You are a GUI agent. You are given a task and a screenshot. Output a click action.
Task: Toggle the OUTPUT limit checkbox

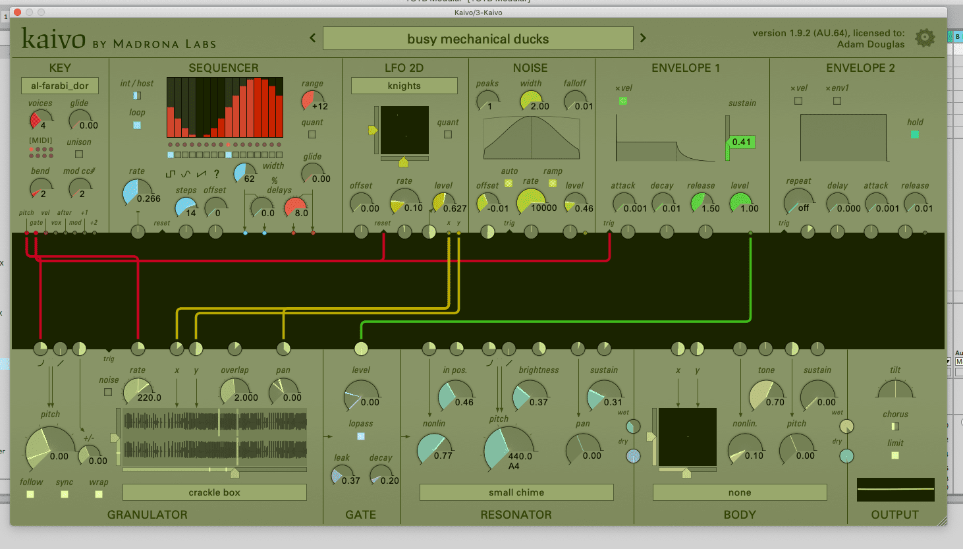click(895, 455)
